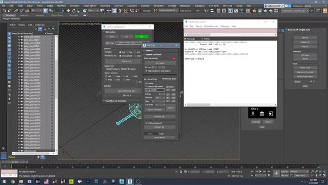
Task: Choose the Select and Scale tool
Action: (x=79, y=11)
